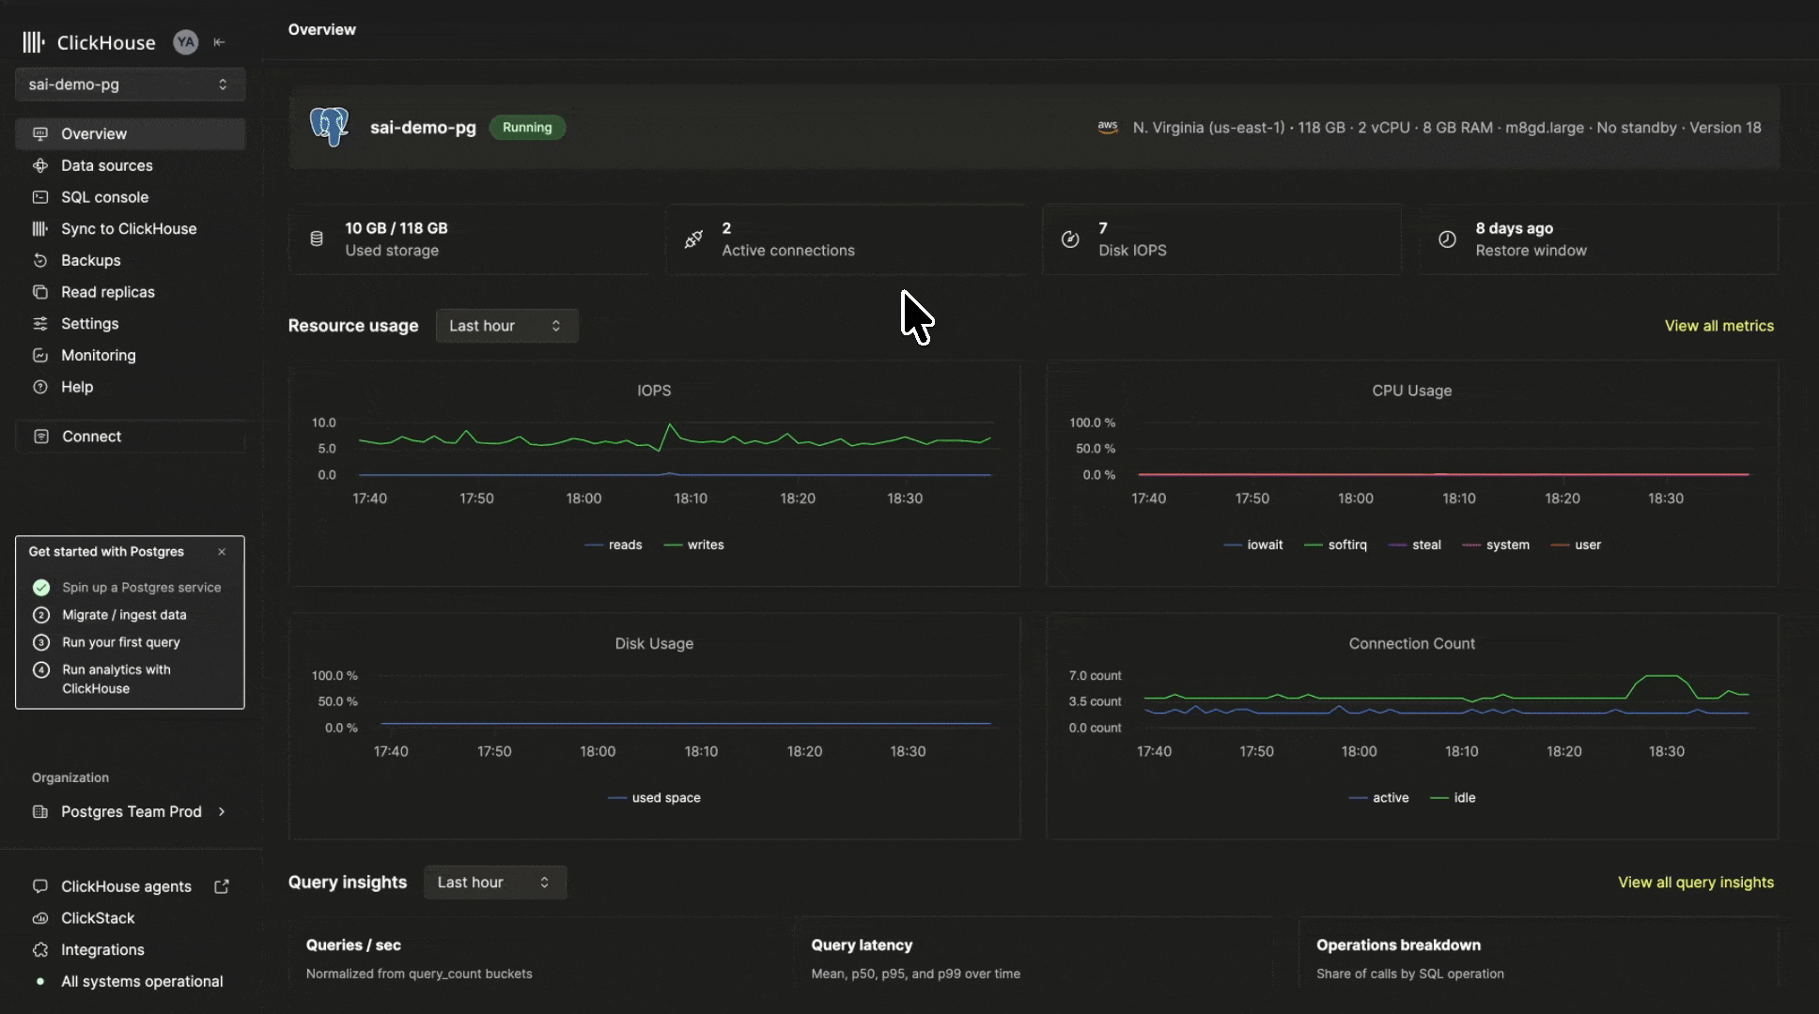
Task: Click the SQL console icon
Action: [40, 197]
